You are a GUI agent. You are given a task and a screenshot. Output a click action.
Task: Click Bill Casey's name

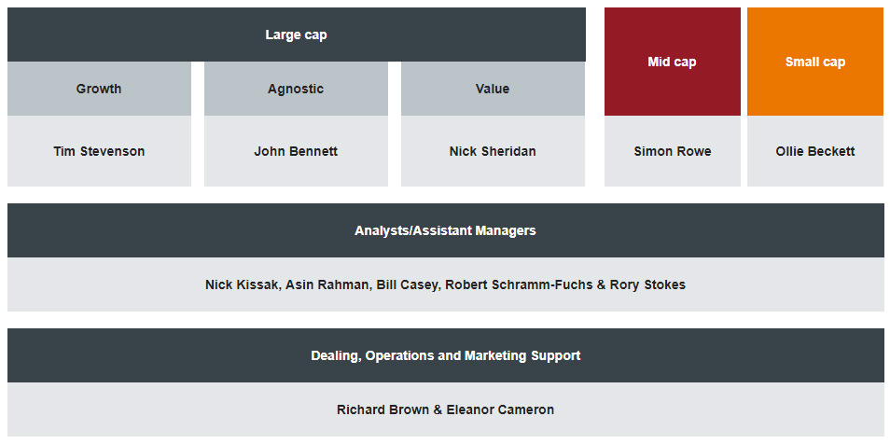[407, 284]
